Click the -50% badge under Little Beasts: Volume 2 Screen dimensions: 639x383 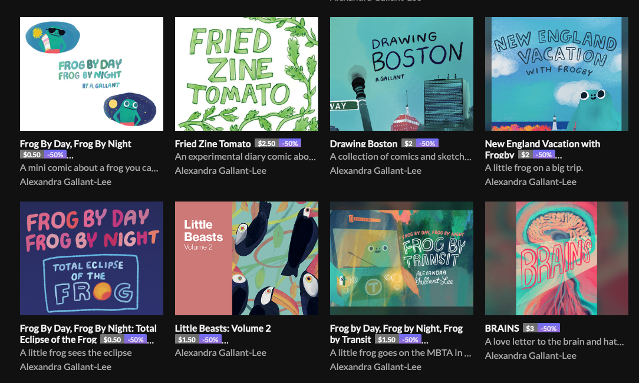[x=210, y=340]
